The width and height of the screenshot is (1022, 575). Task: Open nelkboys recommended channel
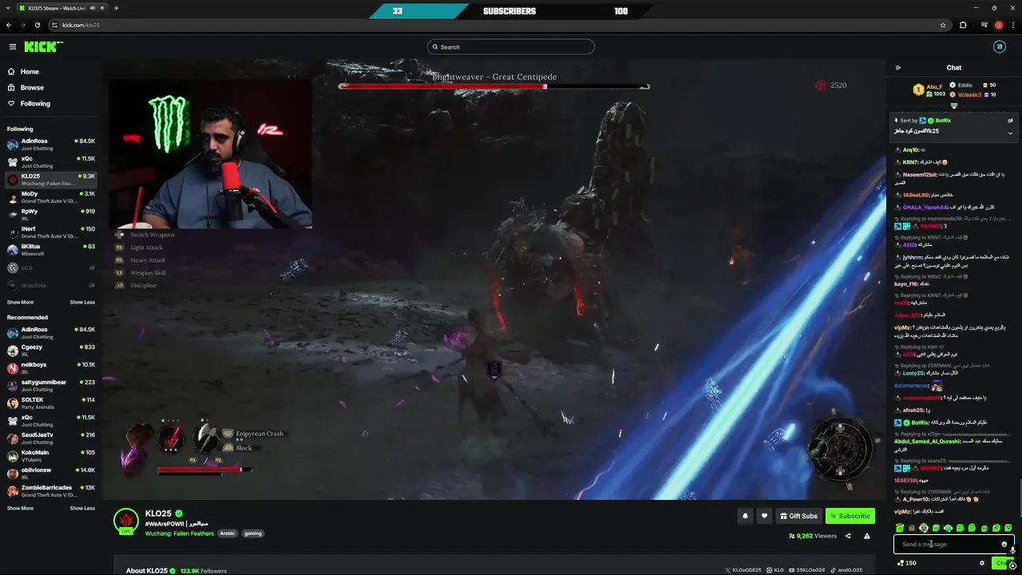pyautogui.click(x=51, y=368)
